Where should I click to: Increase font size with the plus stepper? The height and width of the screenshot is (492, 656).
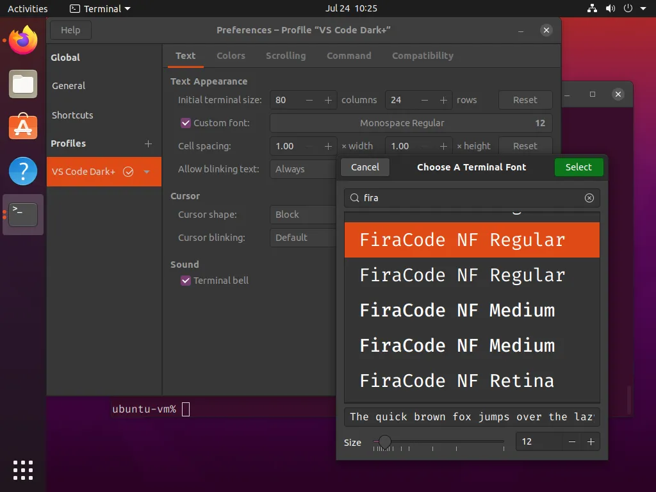coord(591,441)
